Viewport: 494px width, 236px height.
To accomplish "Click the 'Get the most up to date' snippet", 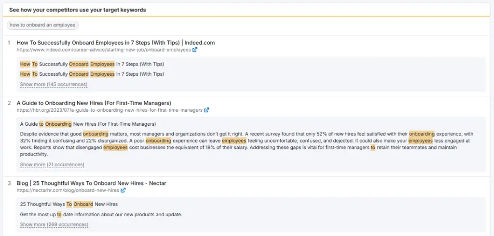I will coord(101,214).
